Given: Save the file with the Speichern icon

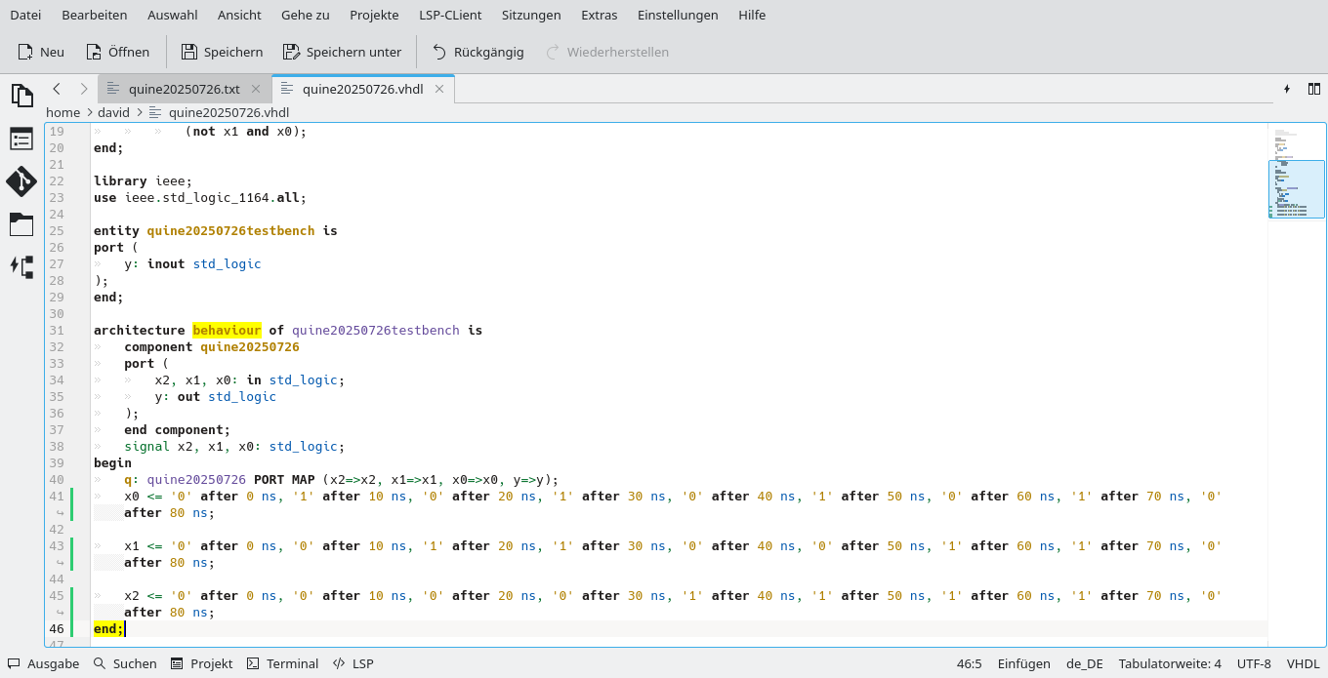Looking at the screenshot, I should click(222, 52).
